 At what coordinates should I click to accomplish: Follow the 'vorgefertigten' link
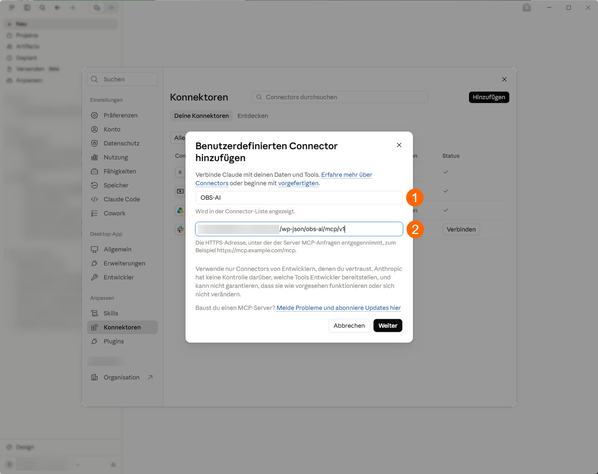click(298, 183)
